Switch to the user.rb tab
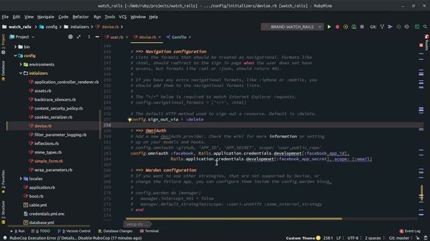Image resolution: width=430 pixels, height=241 pixels. (116, 37)
